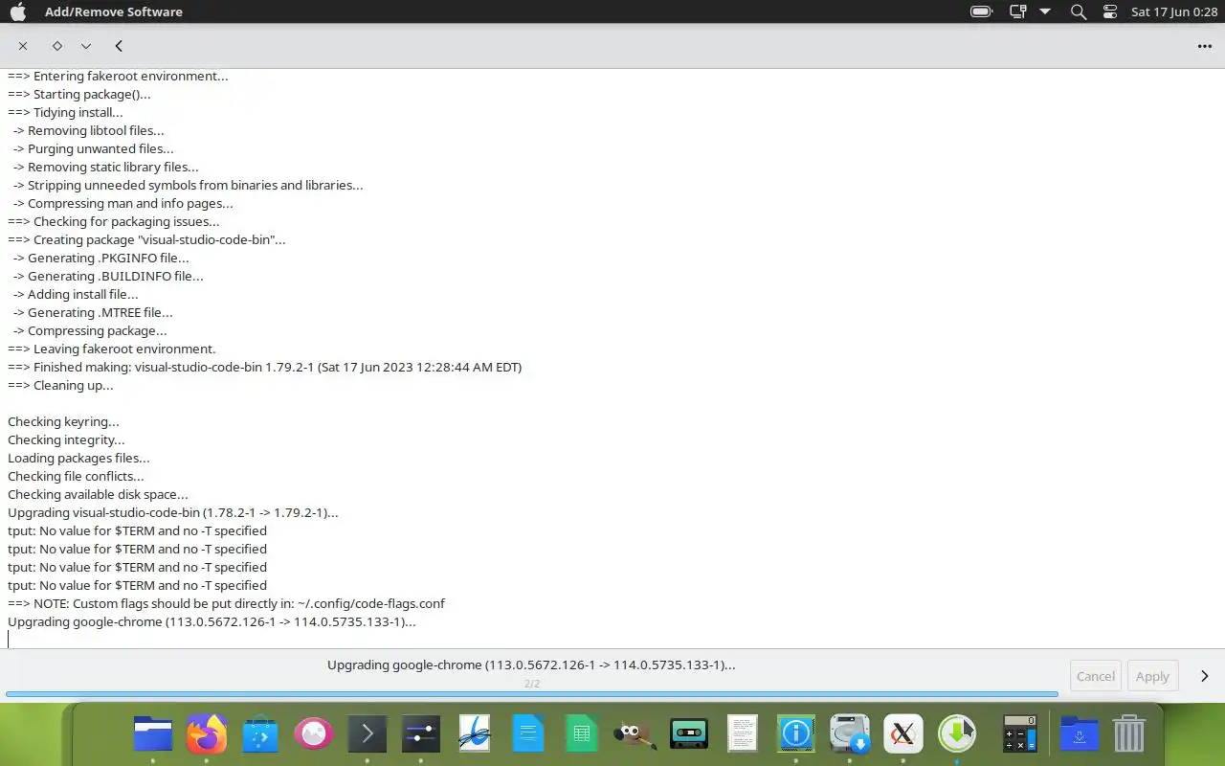Screen dimensions: 1225x766
Task: Launch GIMP from the dock
Action: [x=635, y=734]
